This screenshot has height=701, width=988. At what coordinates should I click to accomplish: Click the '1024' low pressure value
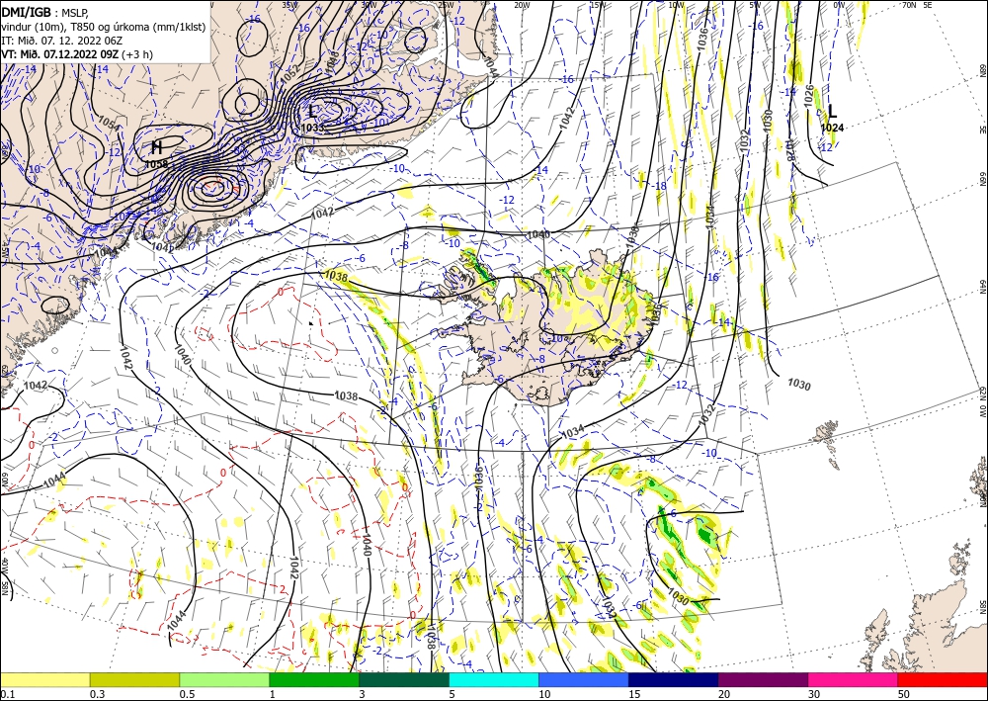(x=832, y=128)
